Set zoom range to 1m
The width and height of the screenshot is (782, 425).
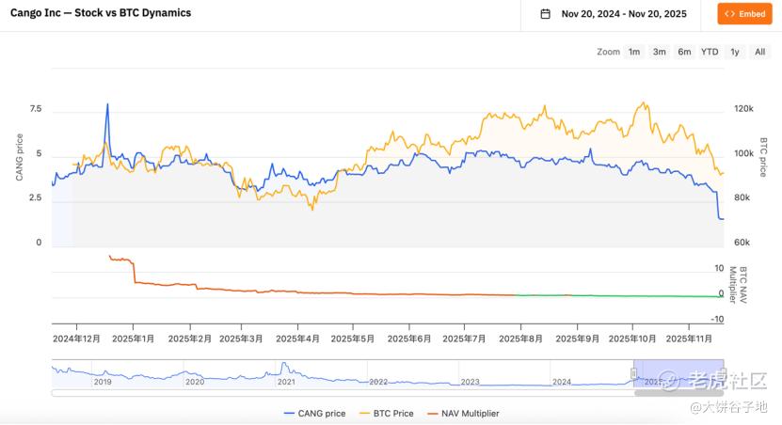click(634, 52)
